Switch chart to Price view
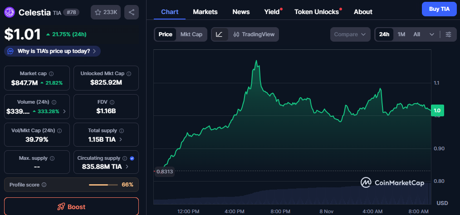460x215 pixels. 166,34
